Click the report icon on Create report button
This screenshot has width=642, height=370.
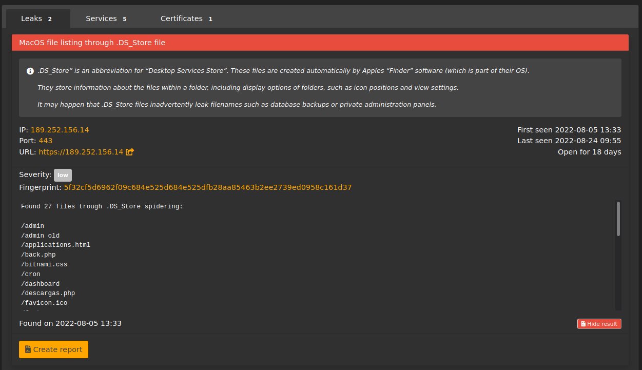coord(28,349)
